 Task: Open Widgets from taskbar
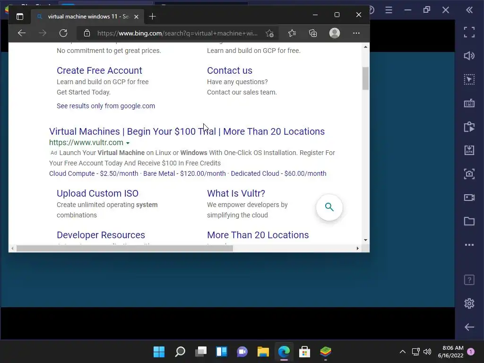[222, 352]
